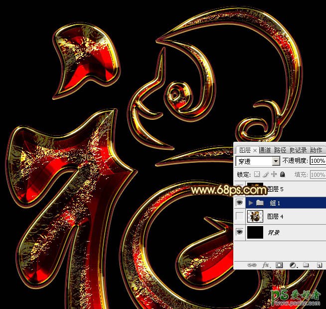Image resolution: width=326 pixels, height=309 pixels.
Task: Click the 不透明度 opacity value field
Action: (318, 161)
